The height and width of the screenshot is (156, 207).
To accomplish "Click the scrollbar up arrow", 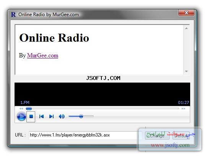I will [x=186, y=28].
